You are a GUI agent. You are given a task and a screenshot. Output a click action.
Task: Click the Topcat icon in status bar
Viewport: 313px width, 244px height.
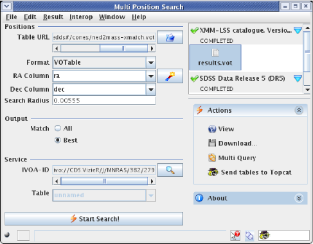click(x=264, y=235)
